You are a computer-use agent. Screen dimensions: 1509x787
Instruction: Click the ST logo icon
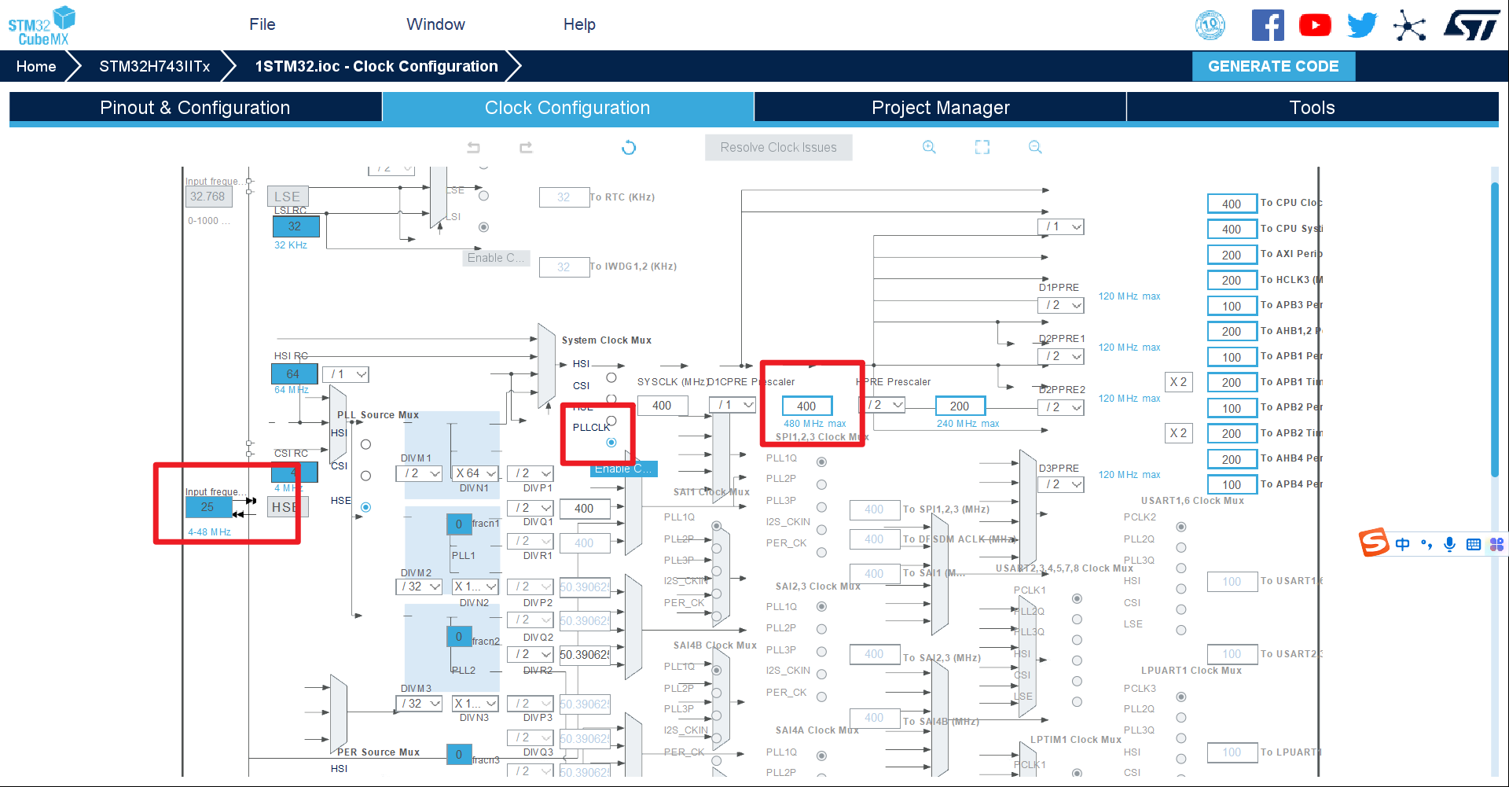click(x=1471, y=25)
